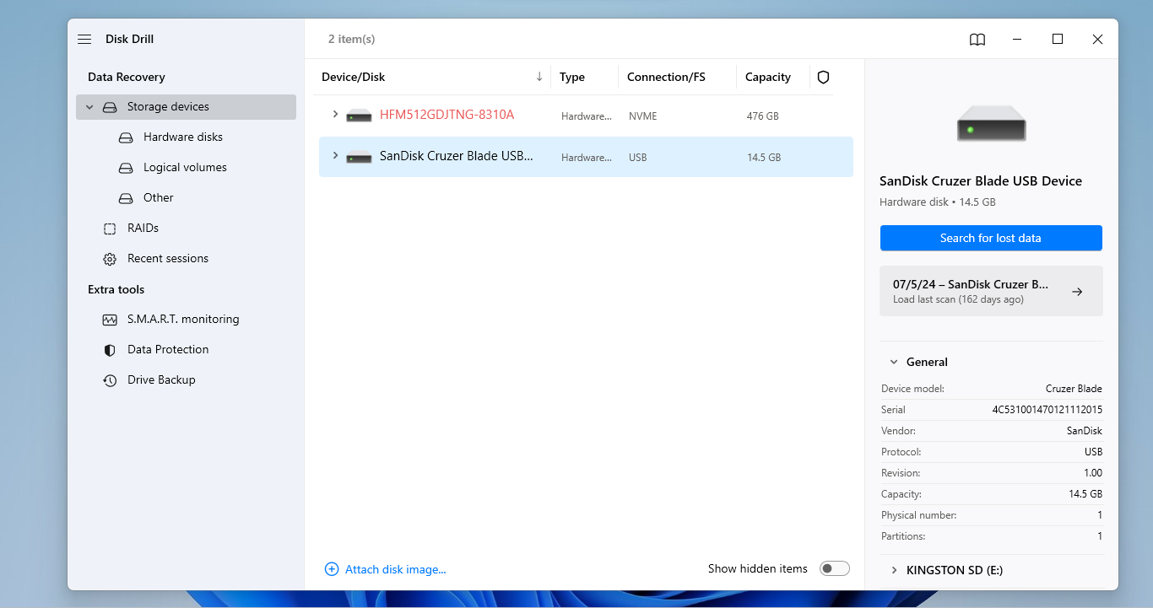Load last scan from 07/5/24
The width and height of the screenshot is (1153, 608).
click(991, 291)
